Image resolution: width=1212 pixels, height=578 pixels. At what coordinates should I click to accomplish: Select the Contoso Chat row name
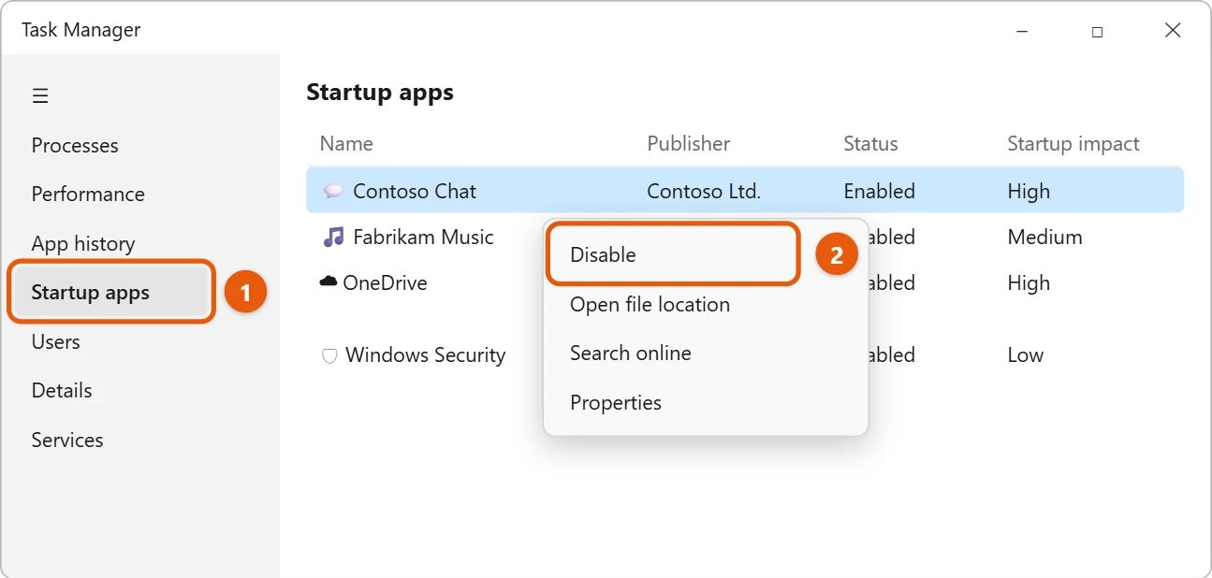click(415, 191)
